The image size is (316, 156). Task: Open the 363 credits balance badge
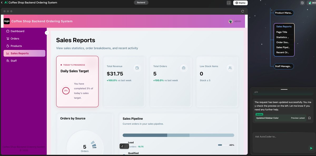click(312, 3)
